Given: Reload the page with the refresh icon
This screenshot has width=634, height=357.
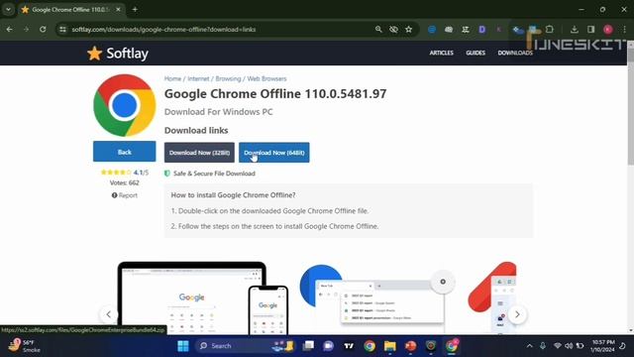Looking at the screenshot, I should click(x=43, y=30).
